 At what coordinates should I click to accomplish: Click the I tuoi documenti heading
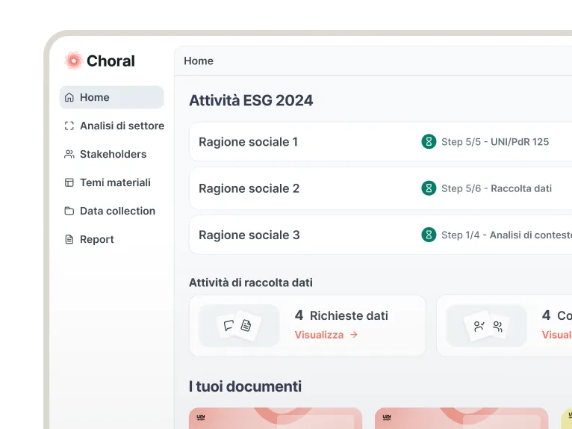(x=245, y=386)
